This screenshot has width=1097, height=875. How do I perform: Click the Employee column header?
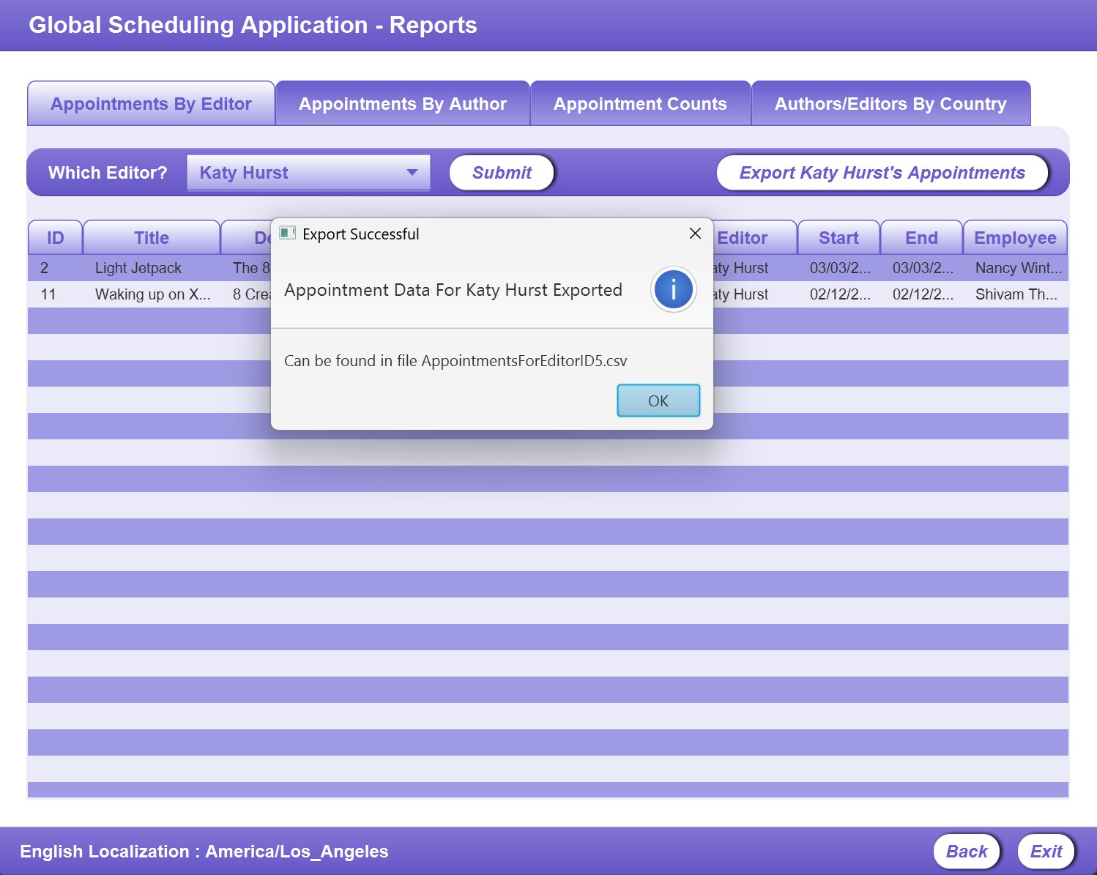pyautogui.click(x=1014, y=238)
